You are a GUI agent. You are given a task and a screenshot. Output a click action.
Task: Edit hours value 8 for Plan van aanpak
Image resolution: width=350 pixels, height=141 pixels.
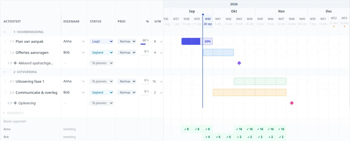[x=155, y=41]
